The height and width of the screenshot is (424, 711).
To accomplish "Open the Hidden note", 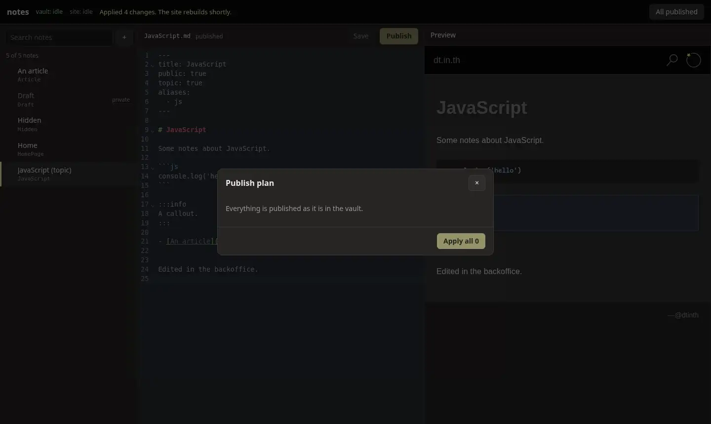I will [x=68, y=124].
